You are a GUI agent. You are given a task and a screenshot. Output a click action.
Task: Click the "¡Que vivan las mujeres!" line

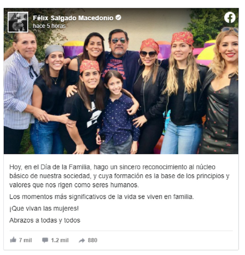coord(44,208)
